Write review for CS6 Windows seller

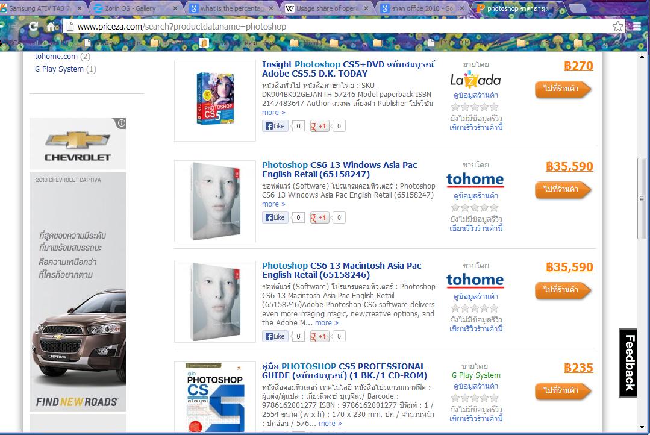pos(476,228)
